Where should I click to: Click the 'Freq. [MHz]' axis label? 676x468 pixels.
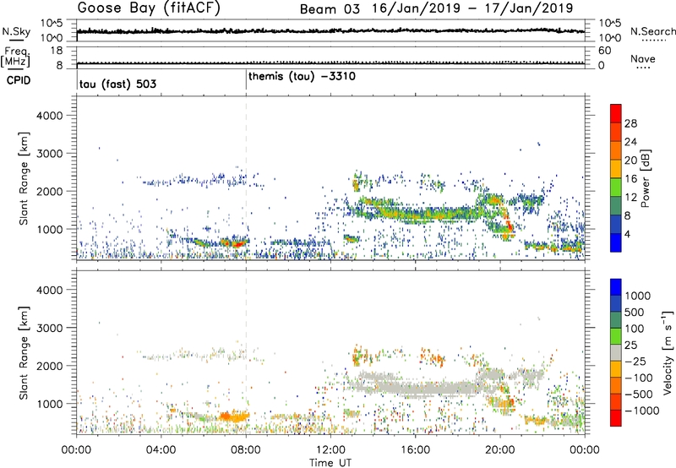(15, 57)
